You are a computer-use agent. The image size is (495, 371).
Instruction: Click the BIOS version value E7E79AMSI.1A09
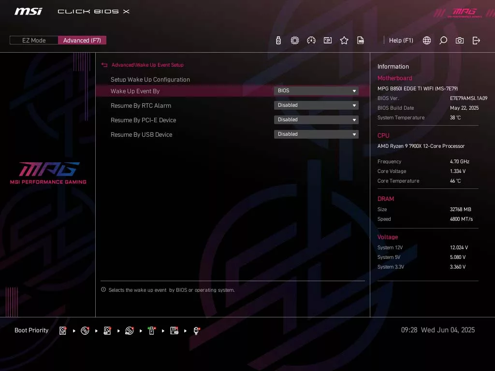(x=468, y=98)
